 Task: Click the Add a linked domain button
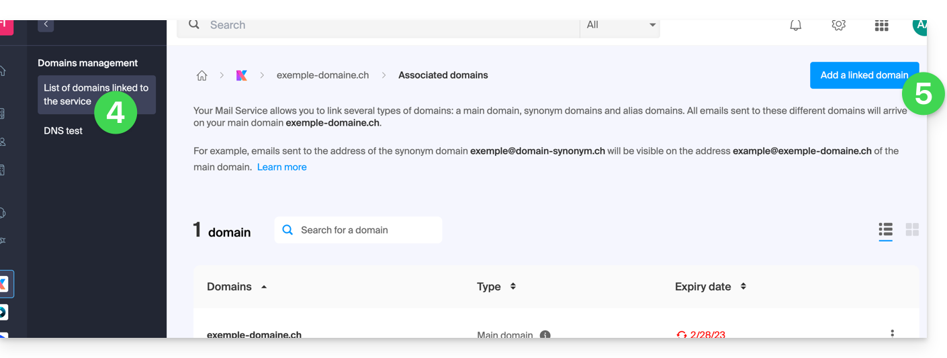click(864, 75)
